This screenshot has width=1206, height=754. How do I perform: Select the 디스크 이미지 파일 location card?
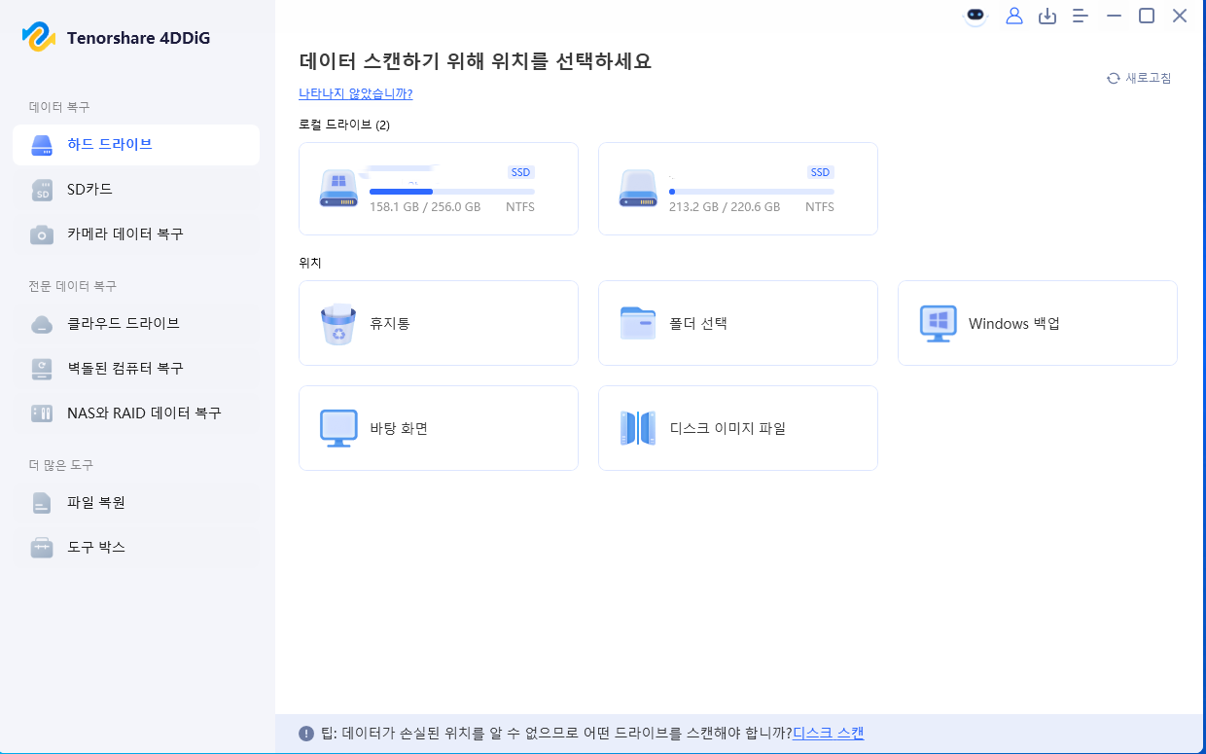[738, 428]
